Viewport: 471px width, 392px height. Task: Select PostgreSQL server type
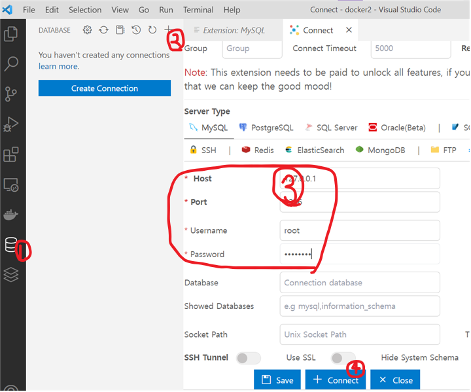[266, 128]
